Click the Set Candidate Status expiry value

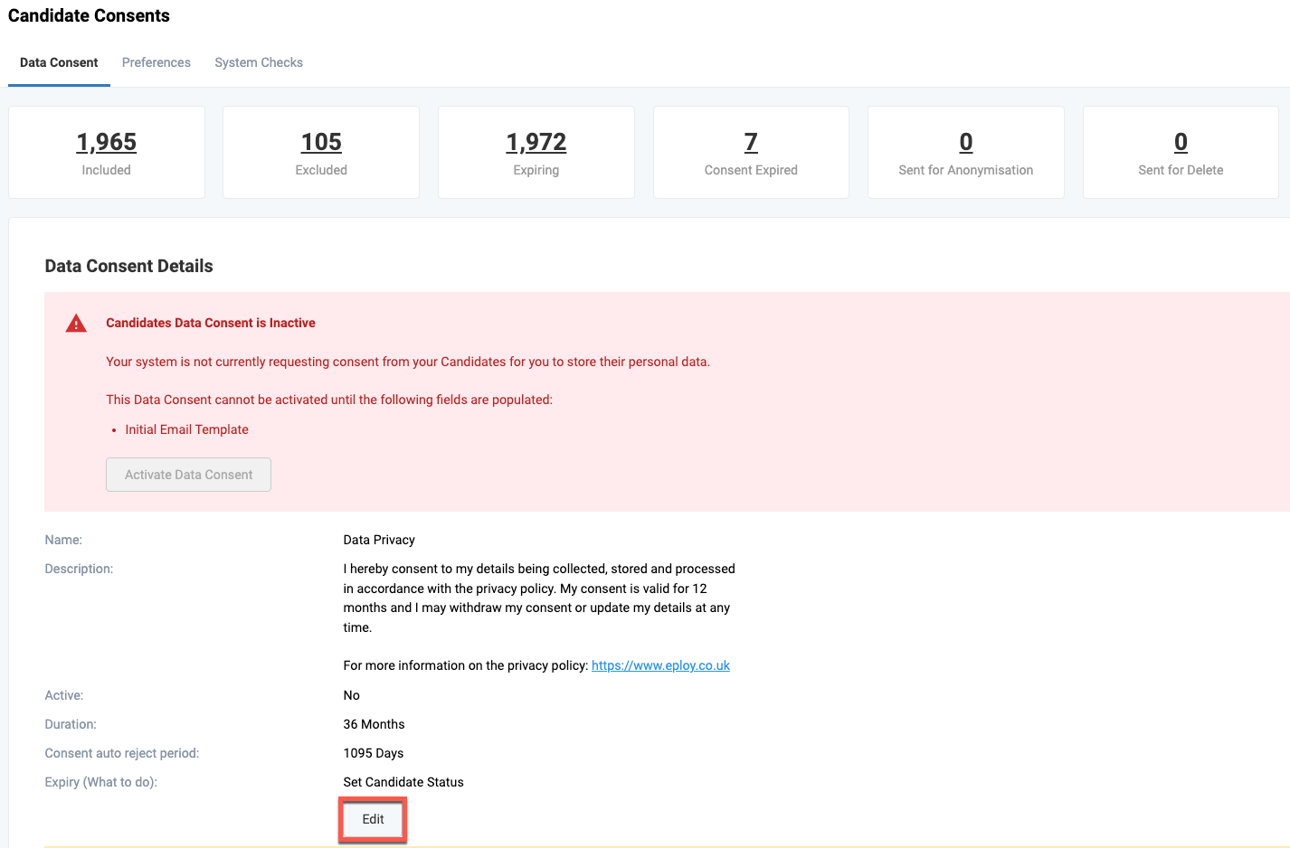(x=403, y=781)
